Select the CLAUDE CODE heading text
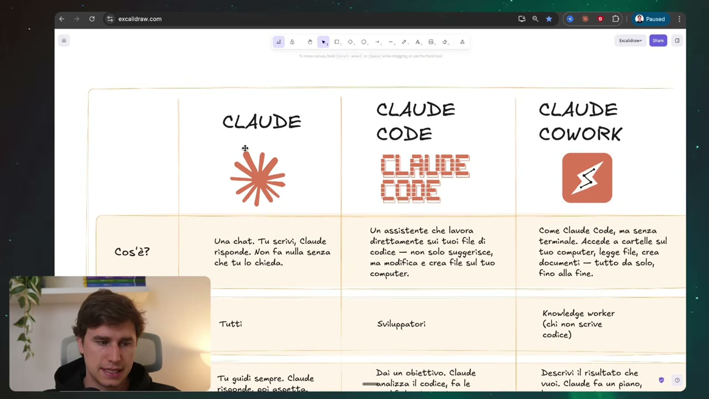The height and width of the screenshot is (399, 709). pyautogui.click(x=415, y=122)
